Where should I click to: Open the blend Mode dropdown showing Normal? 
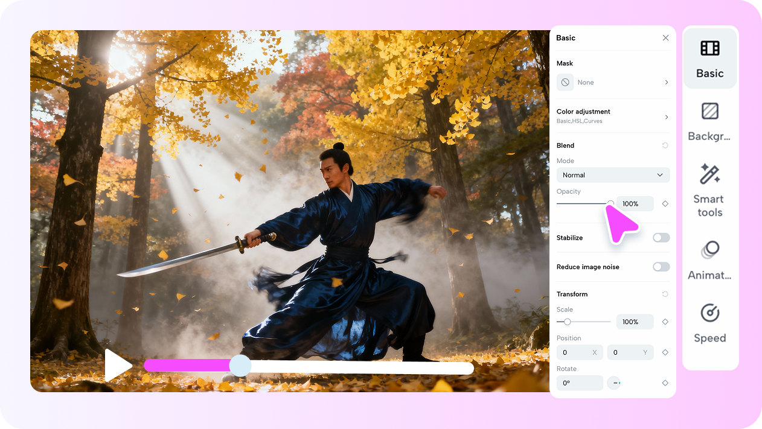[613, 175]
